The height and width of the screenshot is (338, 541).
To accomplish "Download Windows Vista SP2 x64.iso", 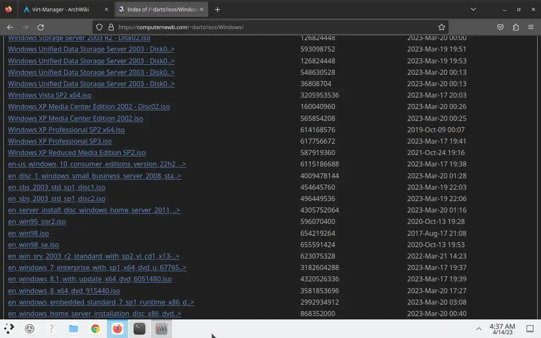I will 49,95.
